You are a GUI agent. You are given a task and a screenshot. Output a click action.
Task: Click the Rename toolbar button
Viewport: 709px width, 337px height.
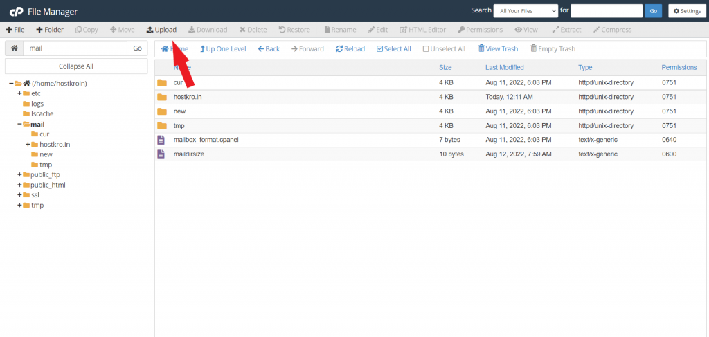340,30
